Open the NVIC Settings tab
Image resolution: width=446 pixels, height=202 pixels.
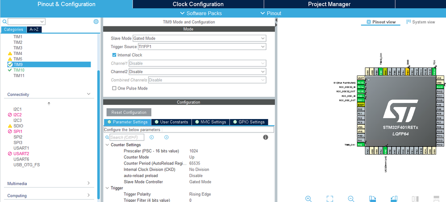[210, 122]
